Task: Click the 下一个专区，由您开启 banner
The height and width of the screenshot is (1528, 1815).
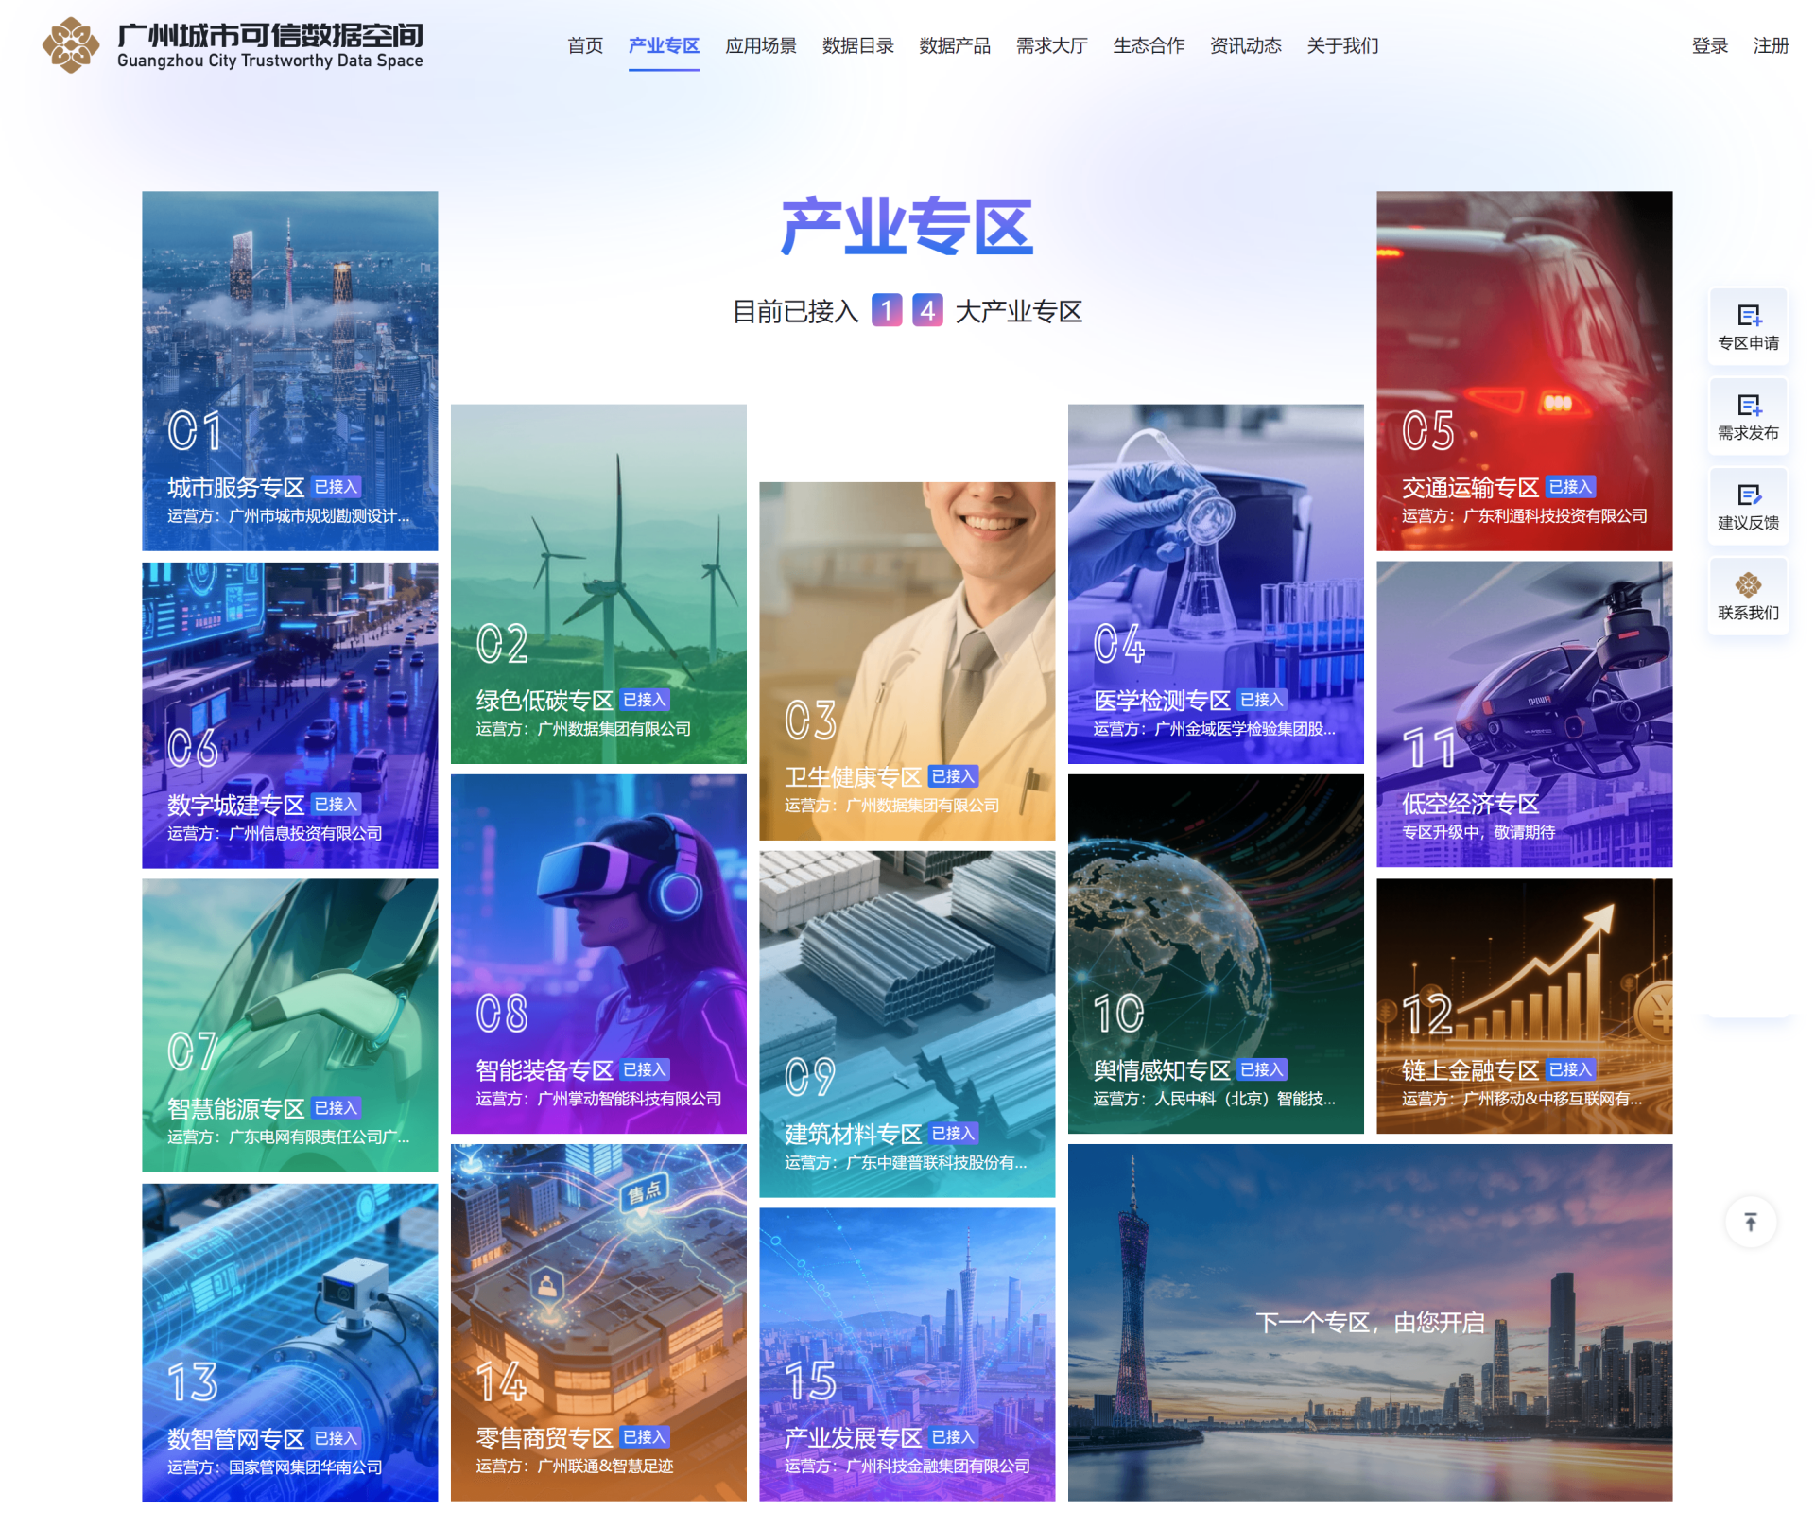Action: pyautogui.click(x=1370, y=1322)
